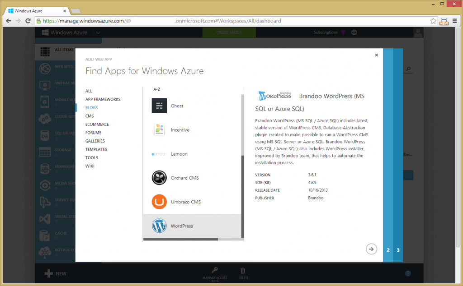Select the Ghost app icon
This screenshot has height=286, width=463.
tap(159, 106)
